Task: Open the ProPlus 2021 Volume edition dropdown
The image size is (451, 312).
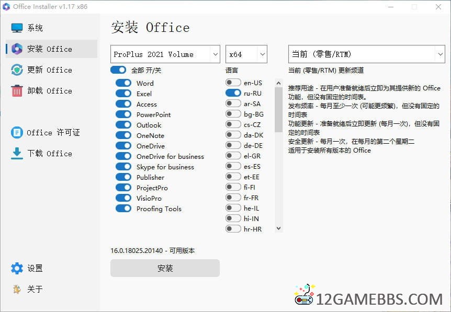Action: click(x=165, y=54)
